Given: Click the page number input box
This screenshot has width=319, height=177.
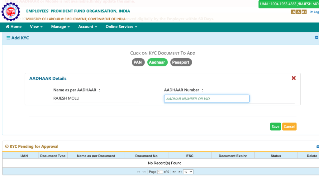Looking at the screenshot, I should click(x=160, y=172).
